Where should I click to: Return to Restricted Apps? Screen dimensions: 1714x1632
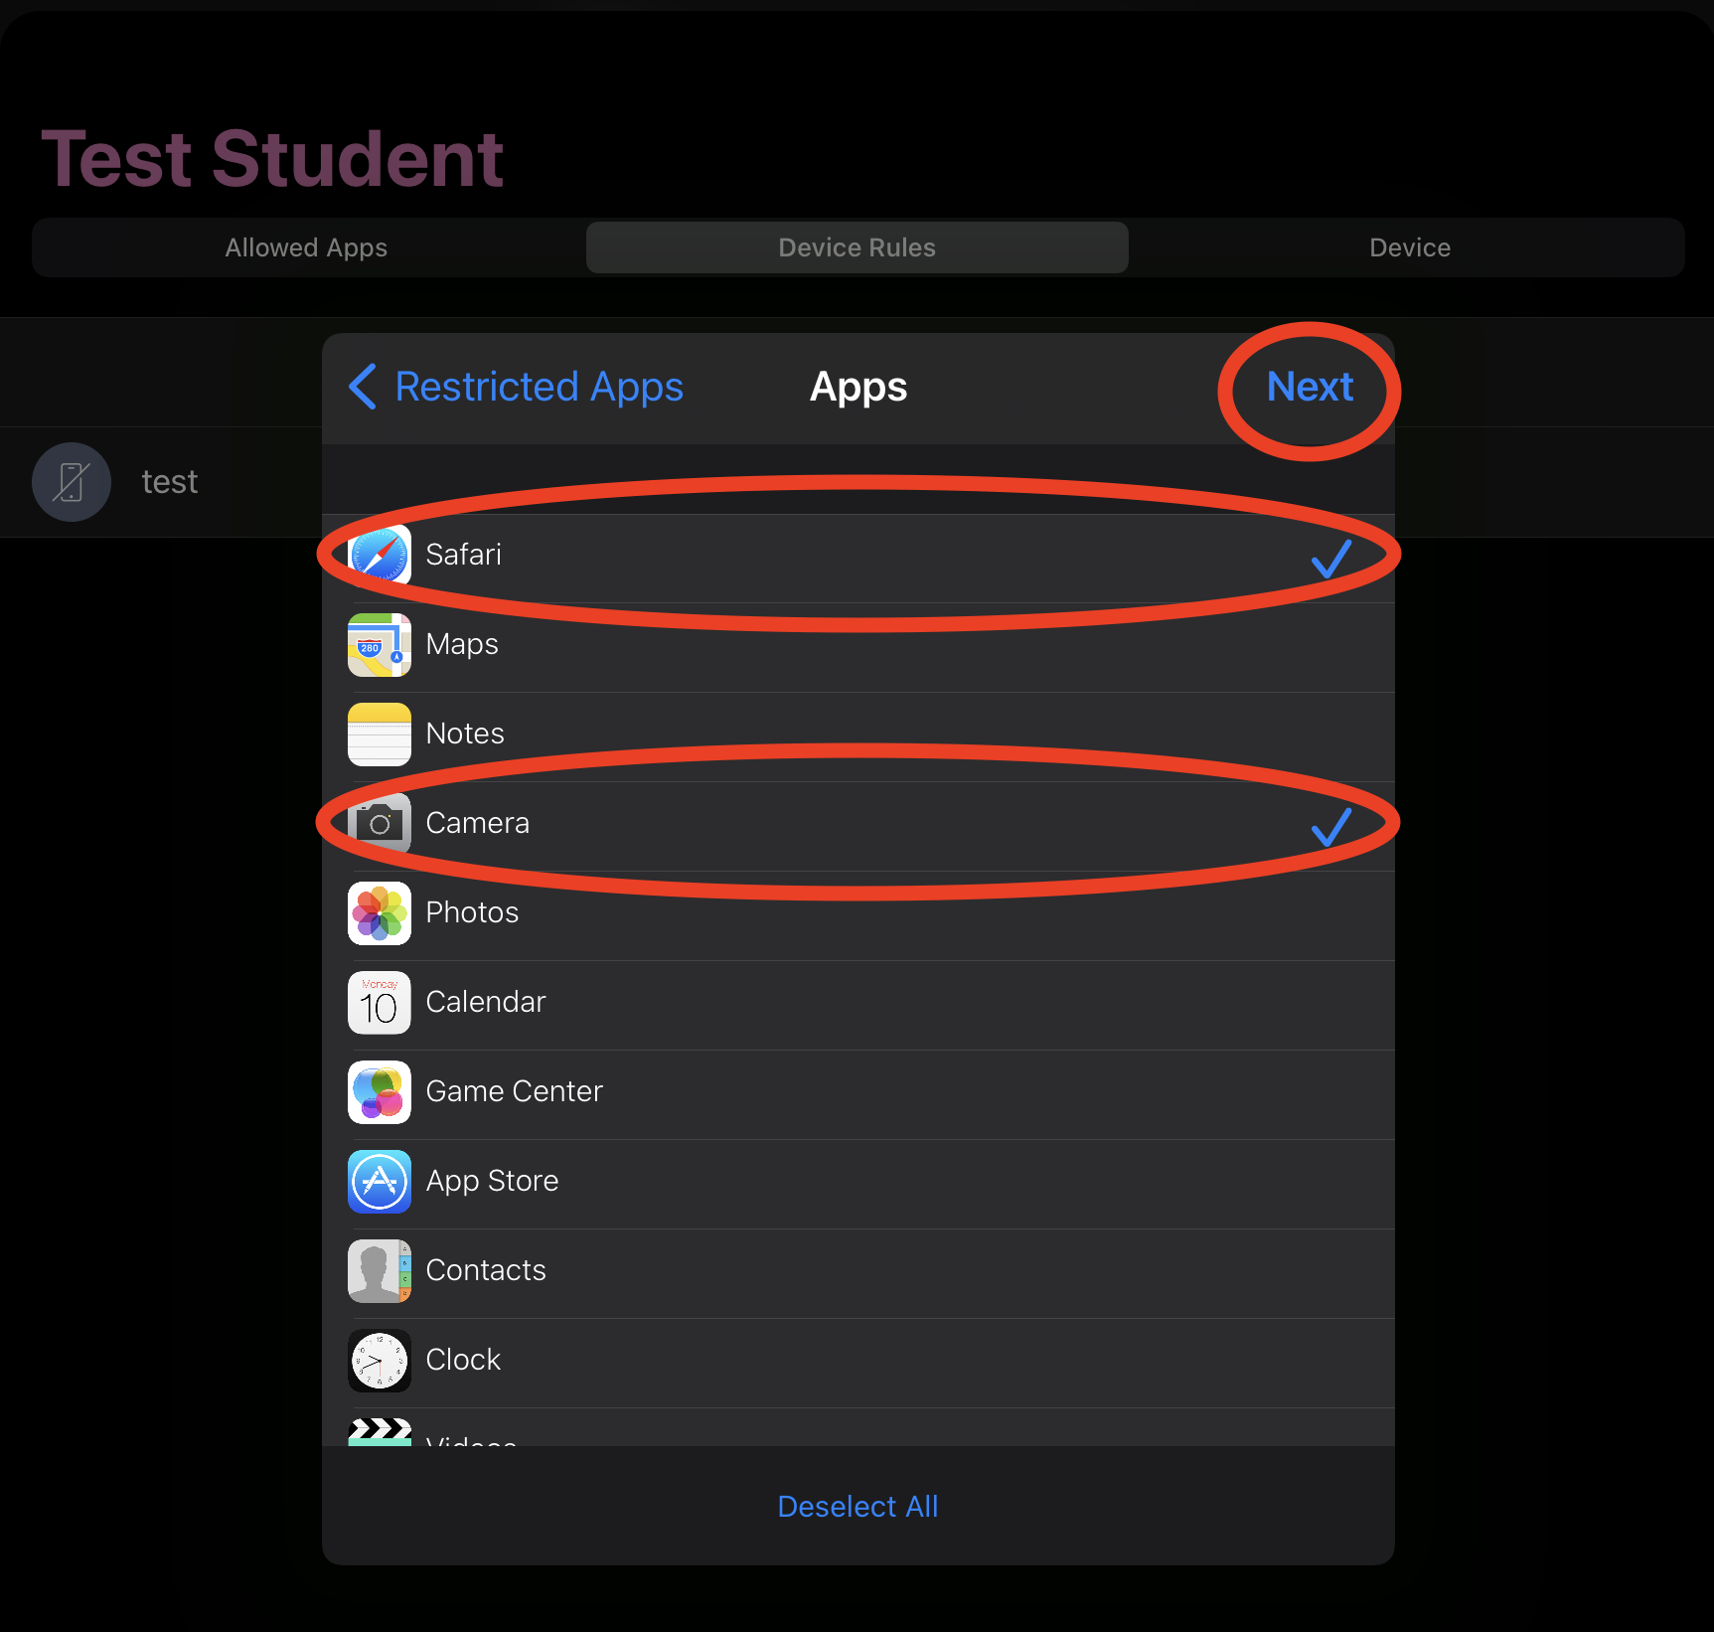pyautogui.click(x=539, y=387)
